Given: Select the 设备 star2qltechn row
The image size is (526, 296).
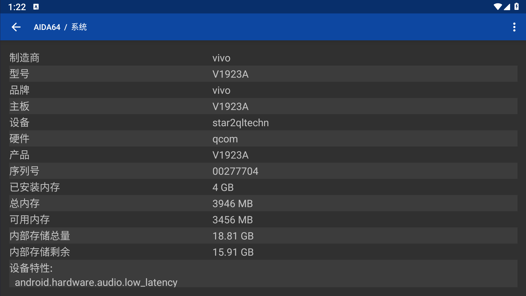Looking at the screenshot, I should point(263,122).
